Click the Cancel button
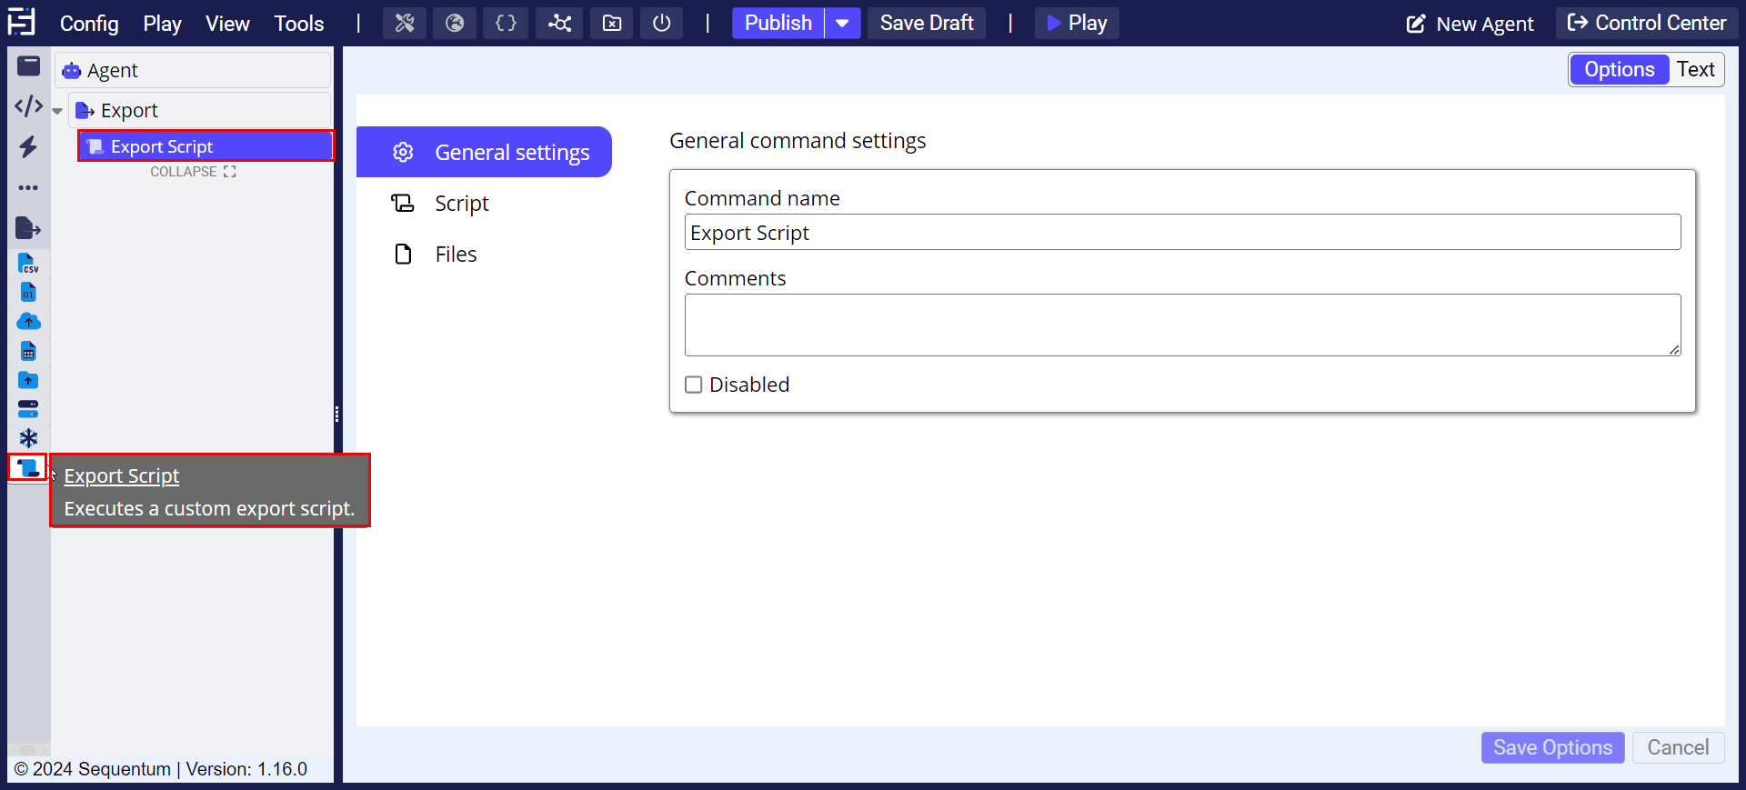The height and width of the screenshot is (790, 1746). 1678,747
